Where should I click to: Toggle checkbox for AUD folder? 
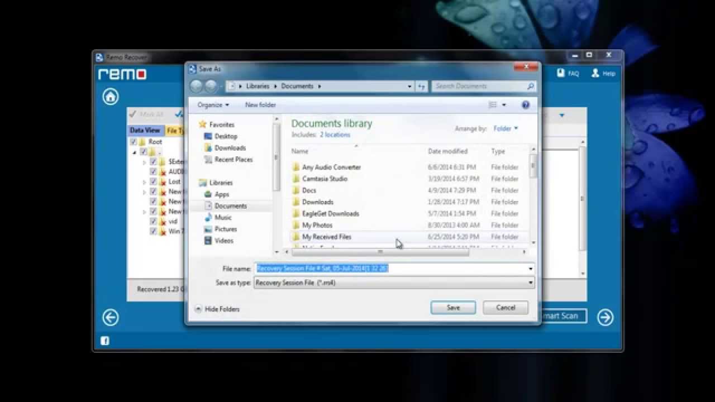point(153,171)
